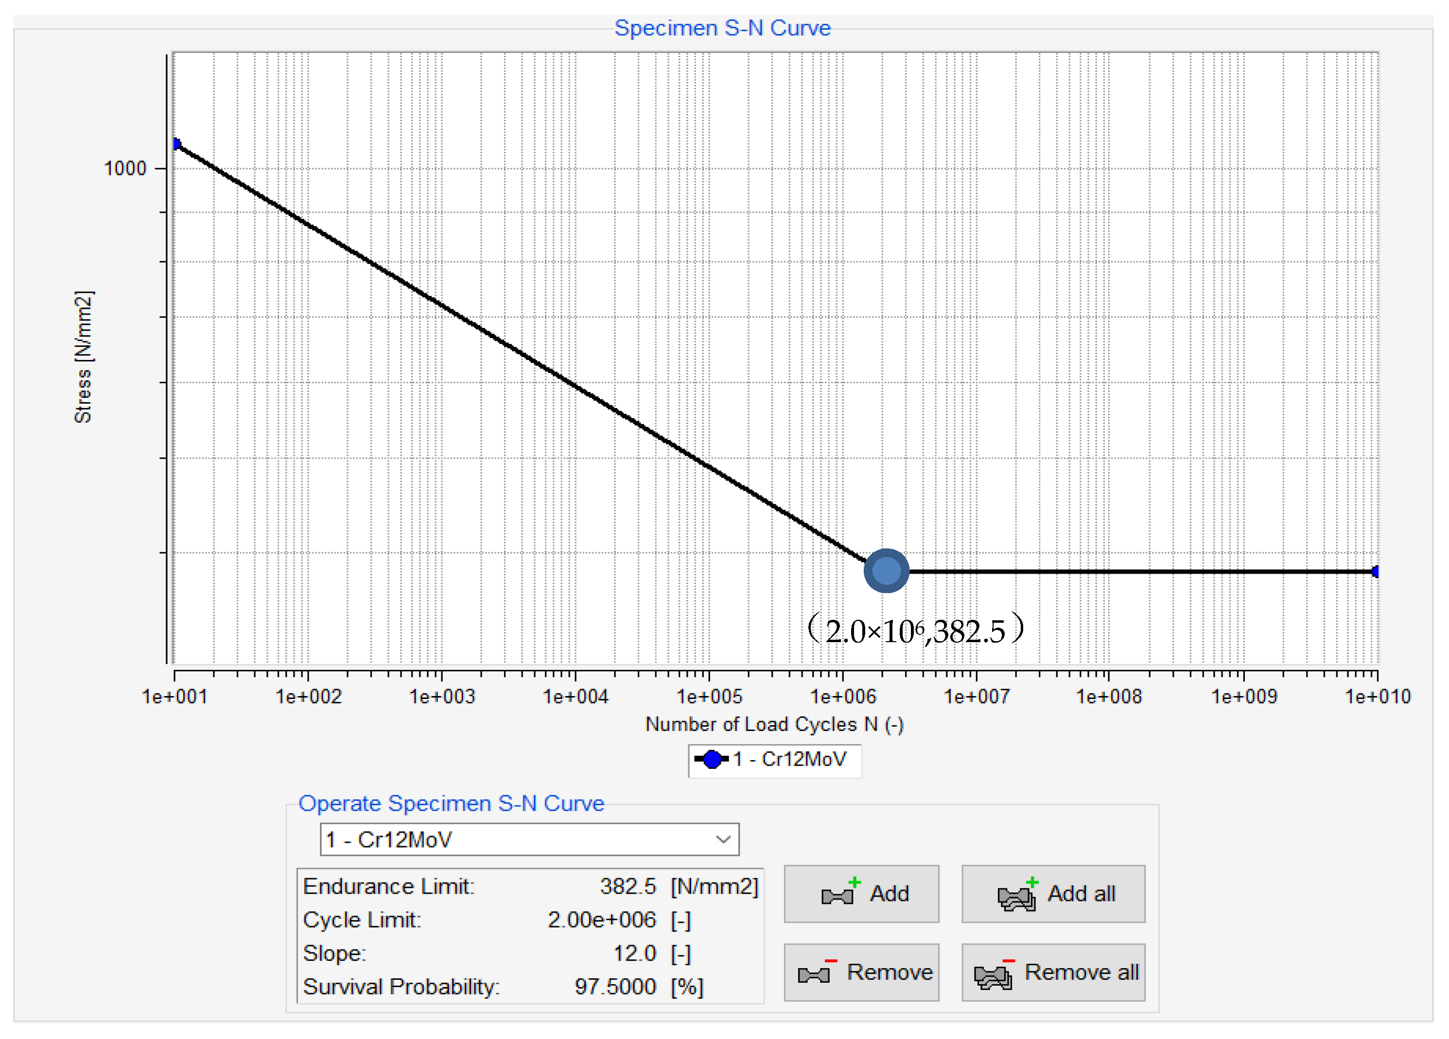1449x1039 pixels.
Task: Click the horizontal endurance limit line segment
Action: (x=1137, y=572)
